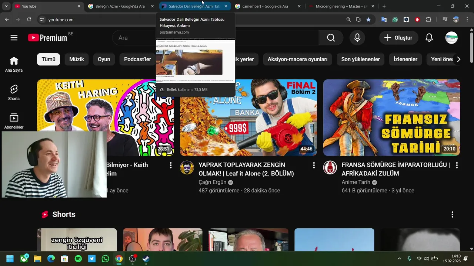Select the Podcast'ler filter chip
Viewport: 474px width, 266px height.
(x=137, y=59)
